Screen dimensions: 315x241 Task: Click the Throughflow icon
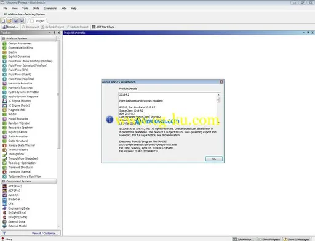coord(4,154)
